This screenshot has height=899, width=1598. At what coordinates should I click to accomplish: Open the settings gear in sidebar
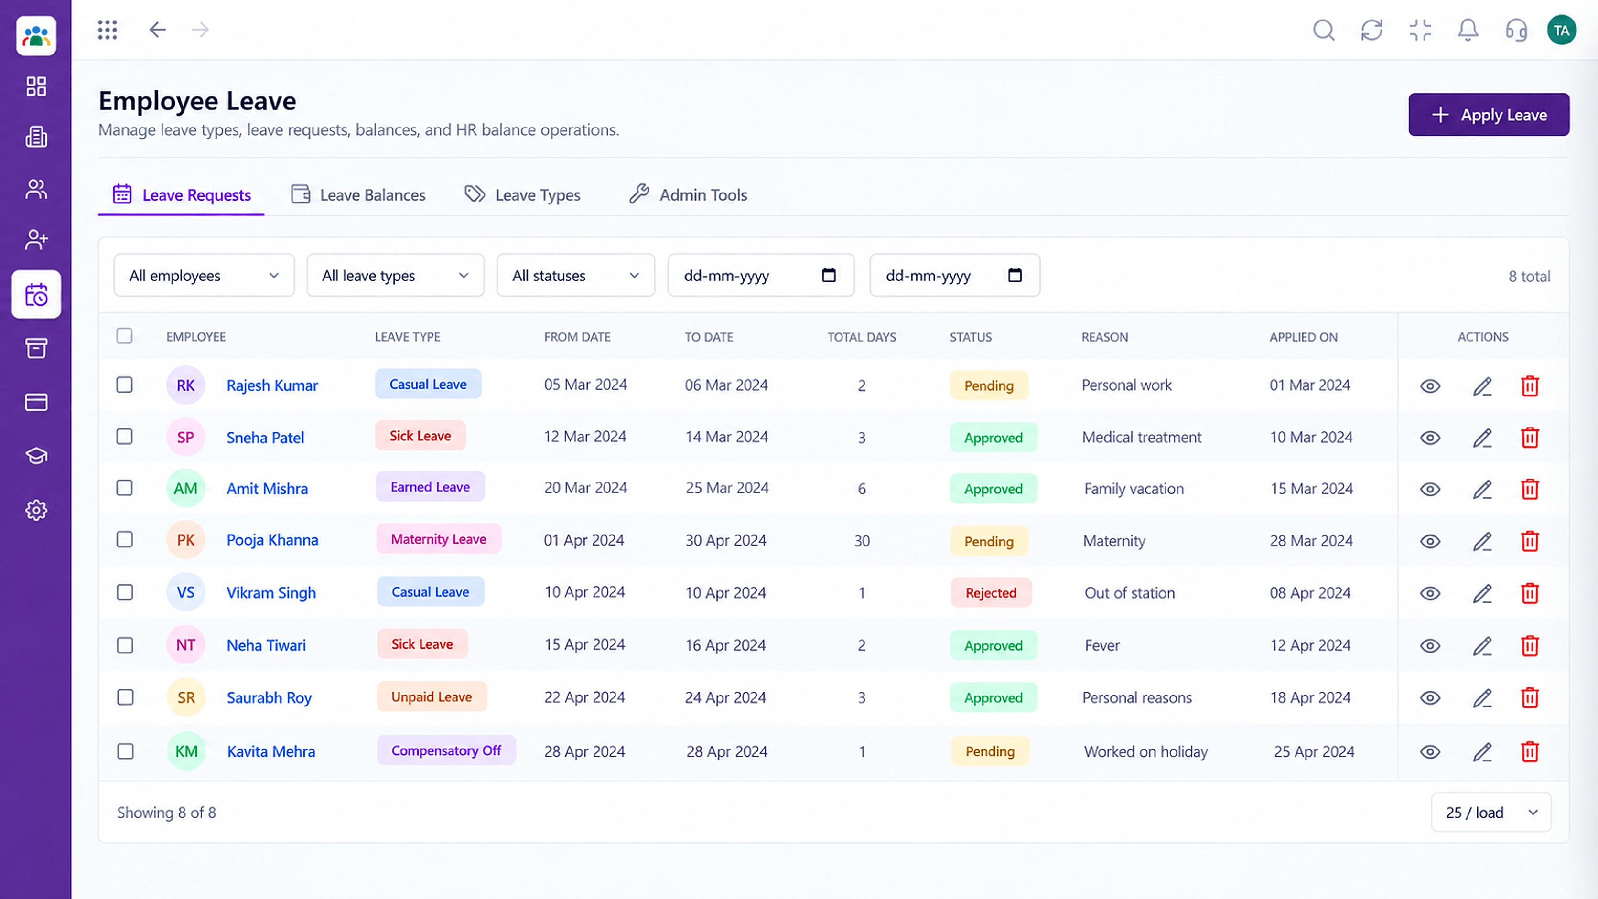coord(36,510)
